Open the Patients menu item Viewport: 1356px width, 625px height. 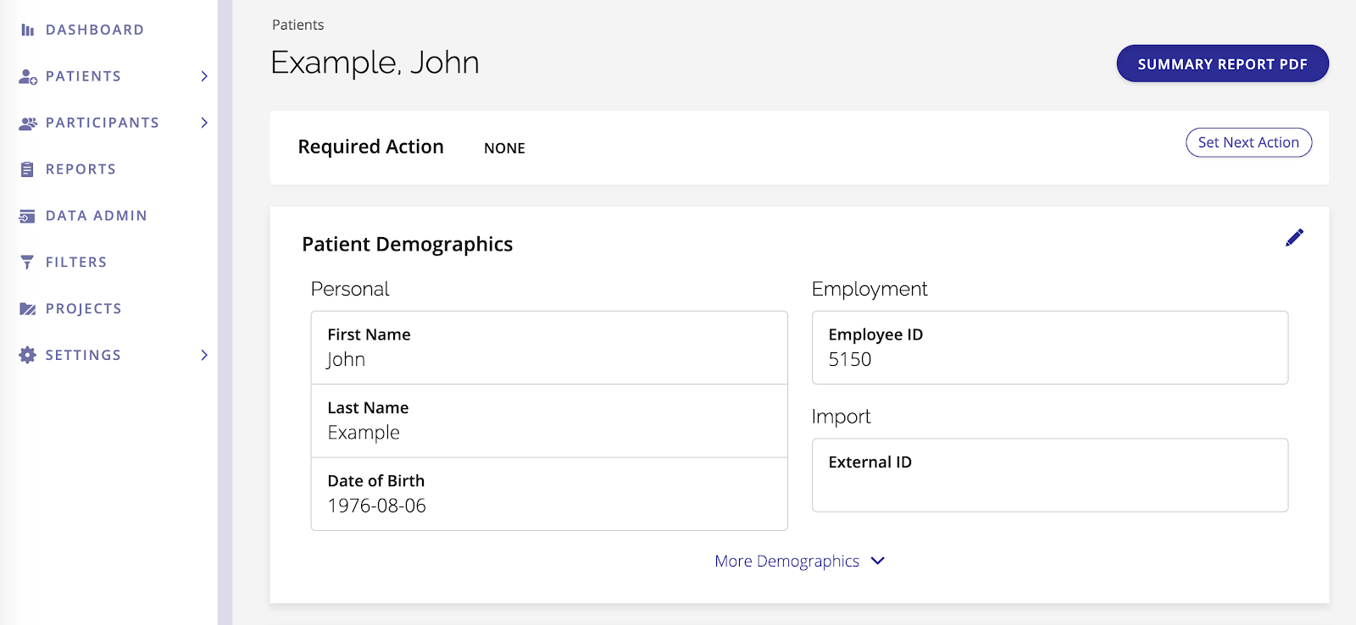83,76
